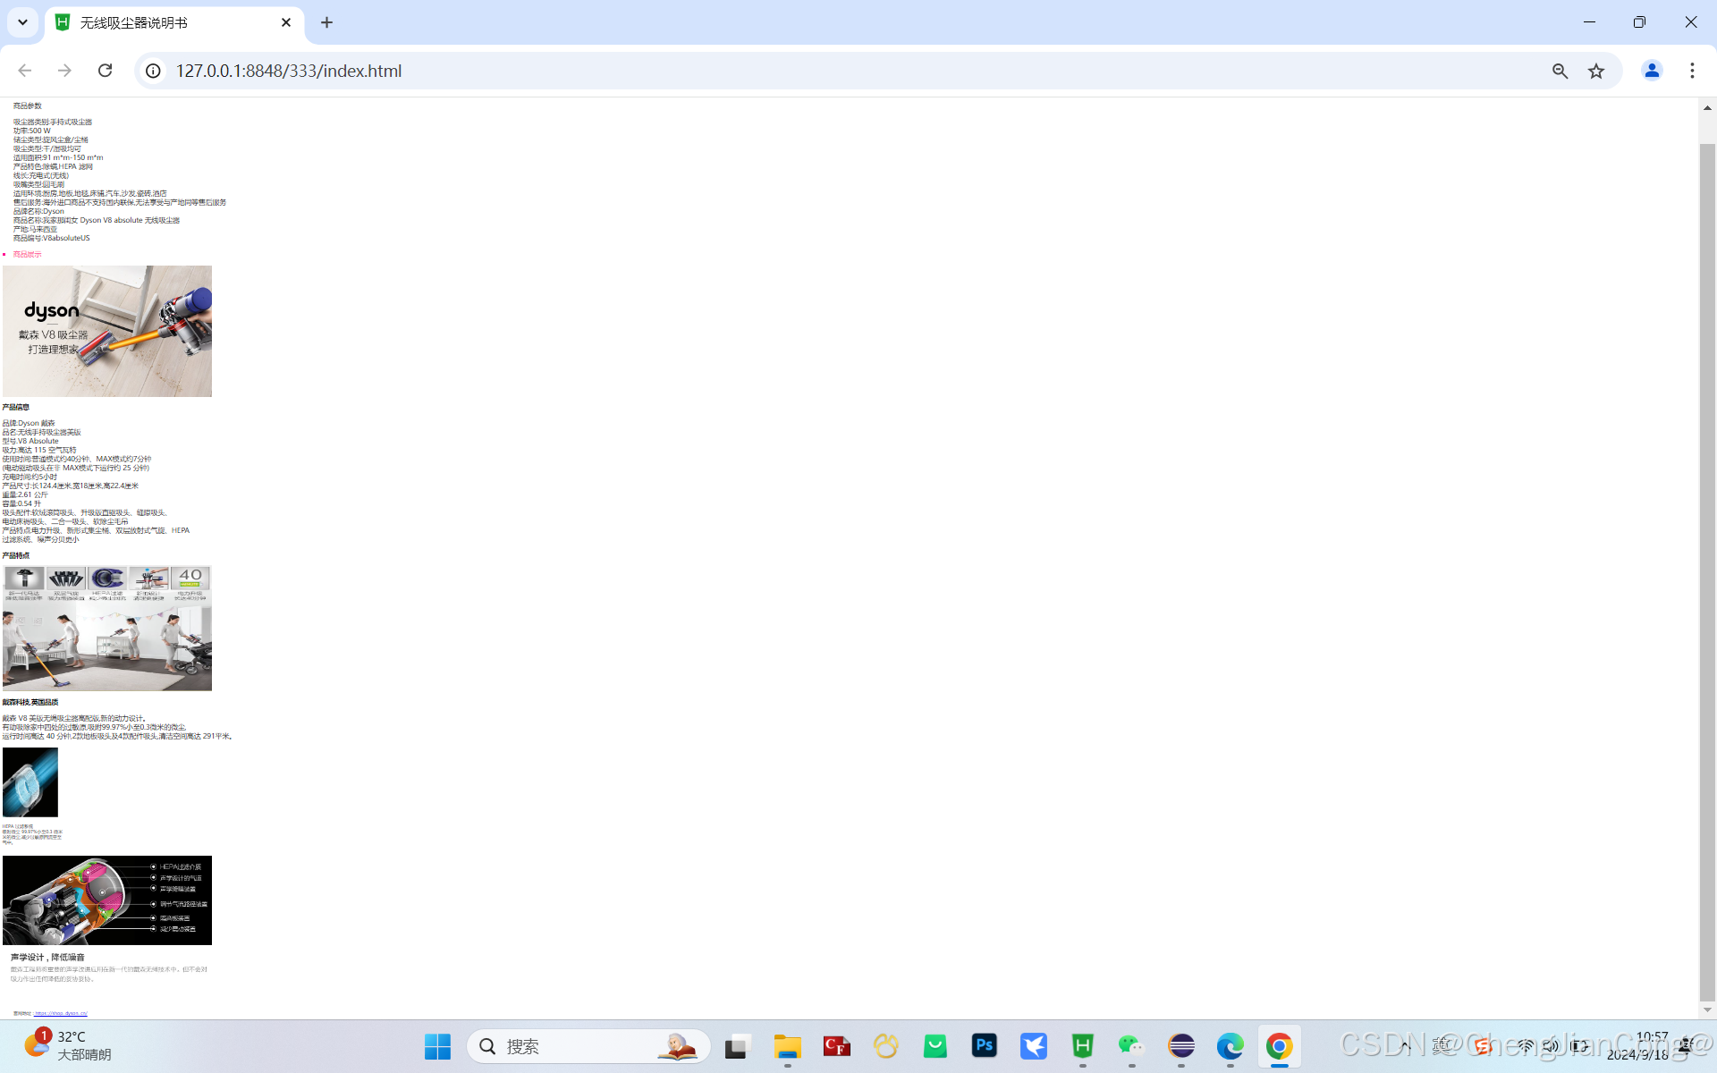
Task: Select the 功率:500 W line
Action: click(x=31, y=131)
